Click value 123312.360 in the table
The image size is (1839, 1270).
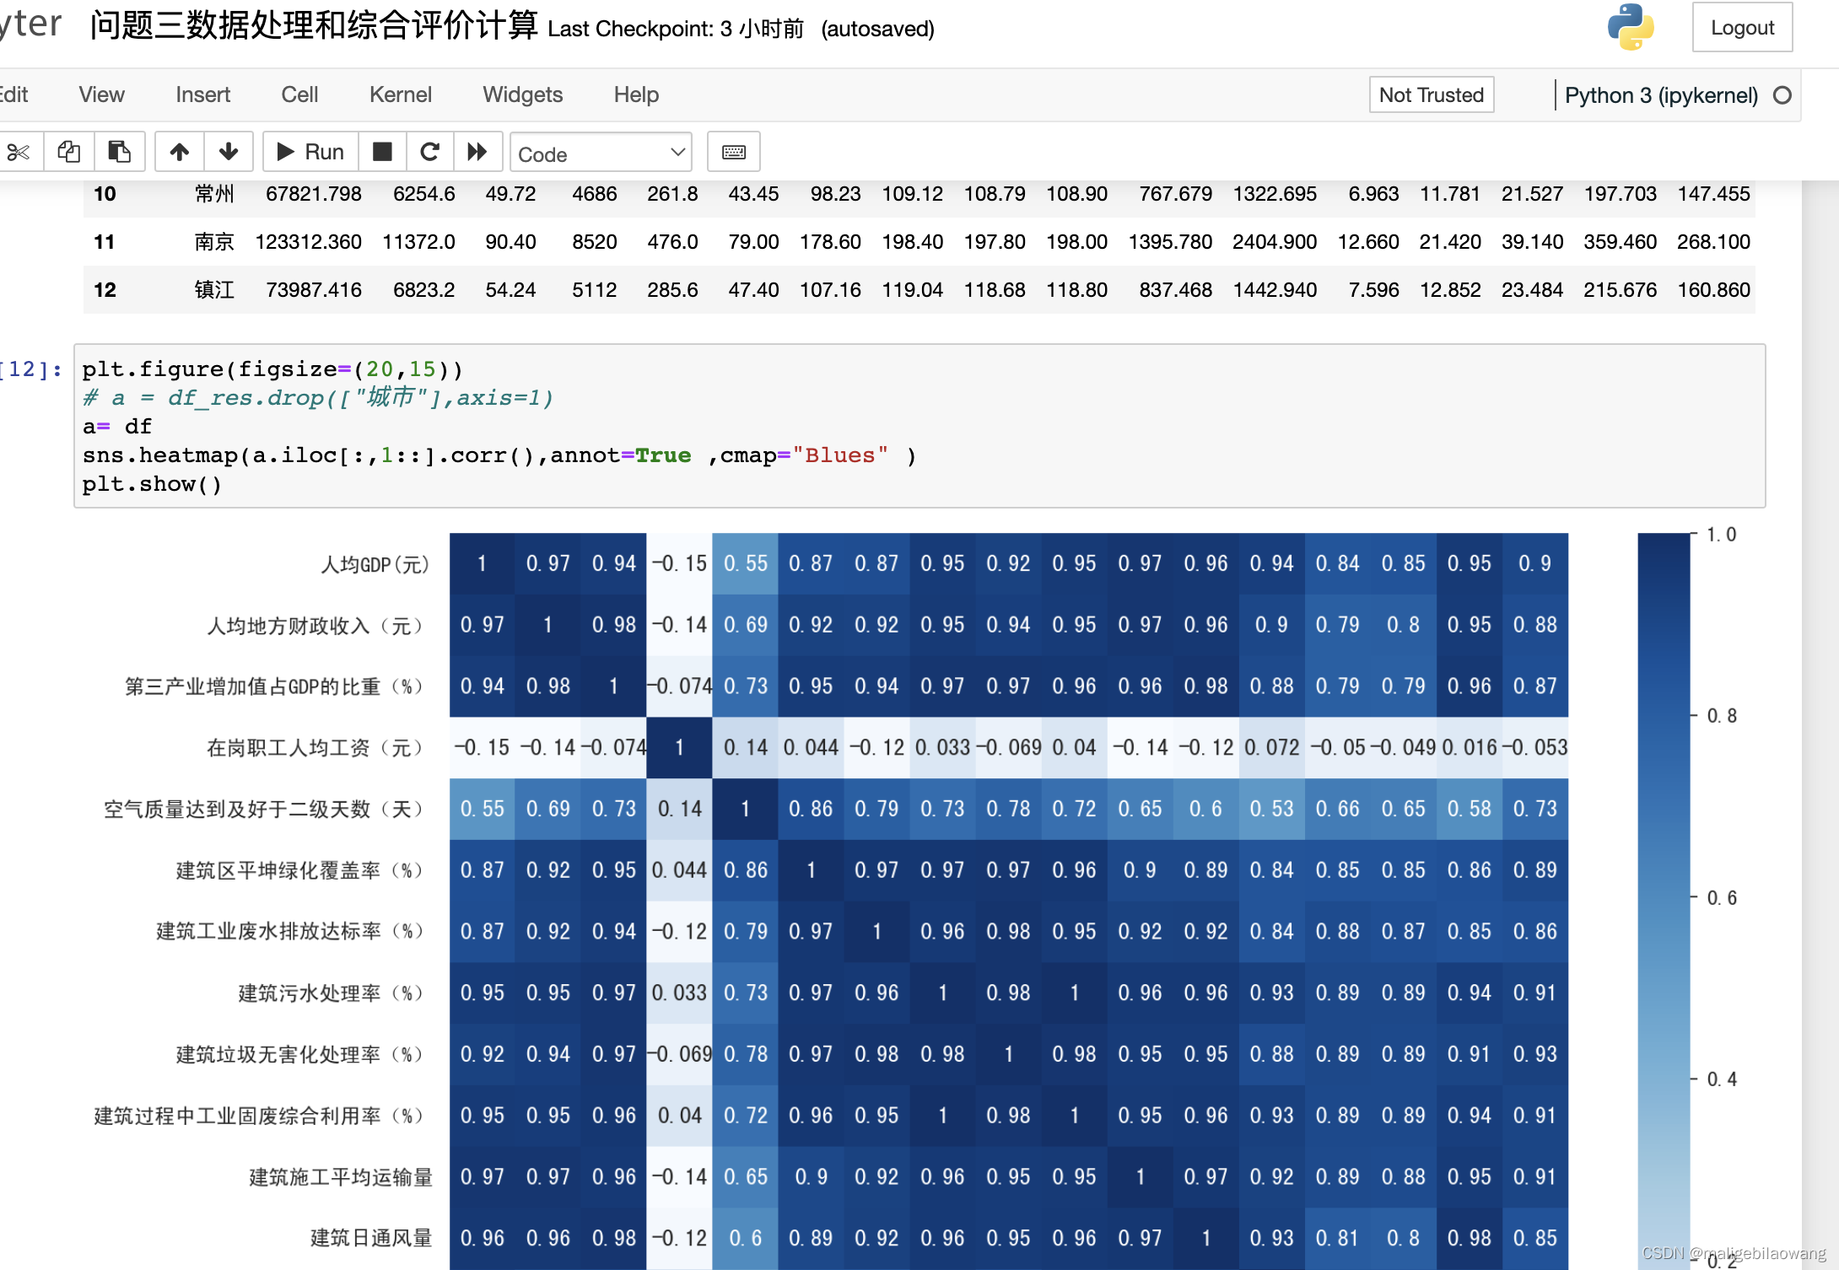tap(308, 242)
